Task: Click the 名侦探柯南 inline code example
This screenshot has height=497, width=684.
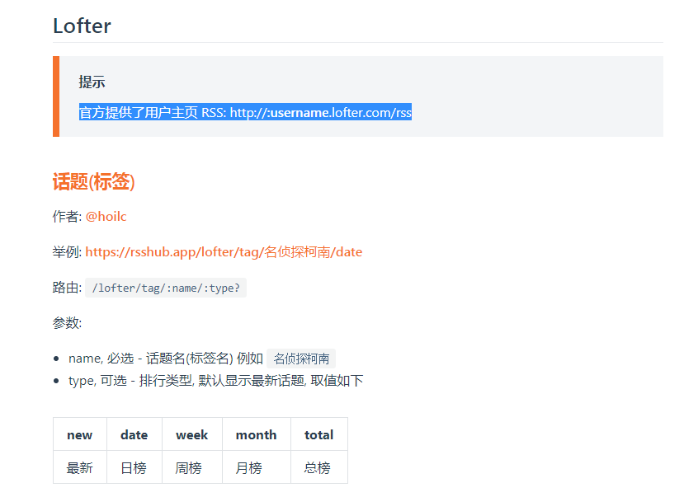Action: (301, 359)
